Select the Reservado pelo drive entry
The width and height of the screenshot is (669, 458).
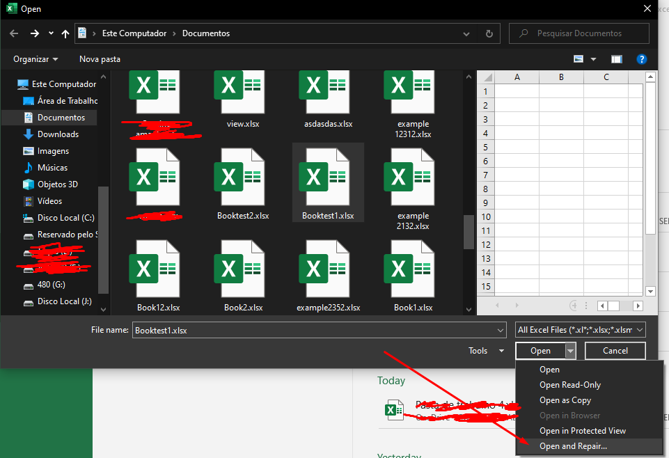pyautogui.click(x=60, y=234)
